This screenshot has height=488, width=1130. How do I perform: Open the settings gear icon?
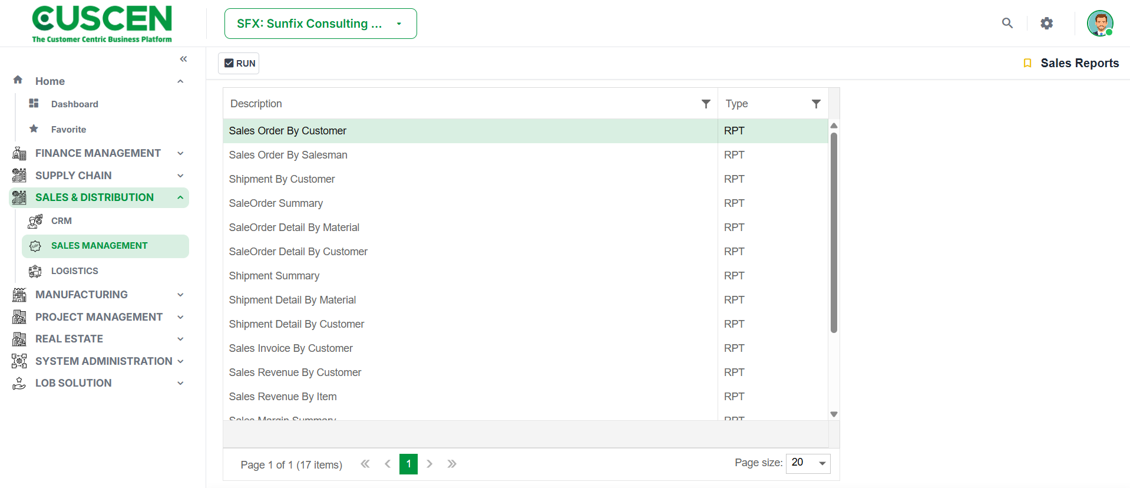coord(1046,23)
